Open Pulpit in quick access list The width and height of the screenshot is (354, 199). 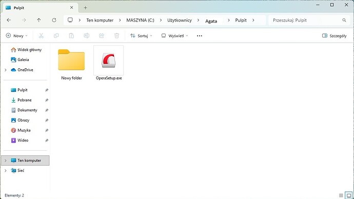point(19,90)
